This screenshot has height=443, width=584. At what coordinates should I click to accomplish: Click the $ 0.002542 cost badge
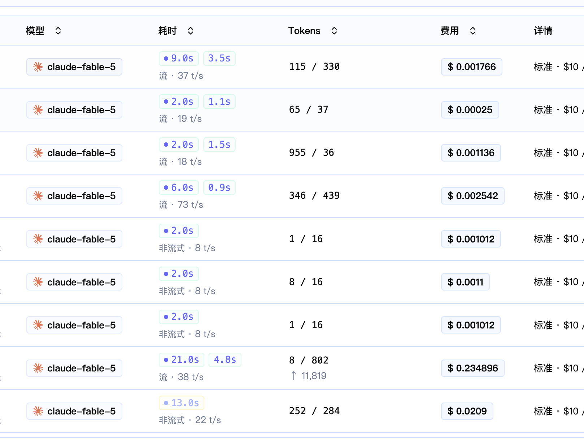(473, 196)
